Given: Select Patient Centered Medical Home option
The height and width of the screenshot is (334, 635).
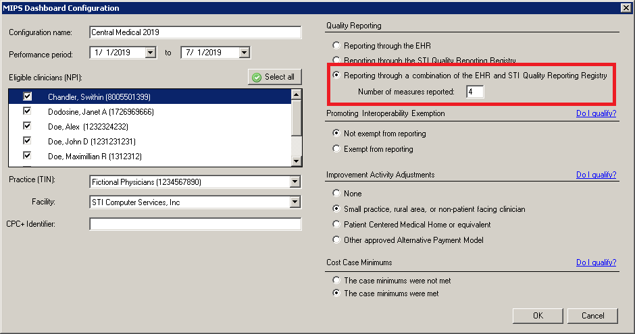Looking at the screenshot, I should 336,225.
